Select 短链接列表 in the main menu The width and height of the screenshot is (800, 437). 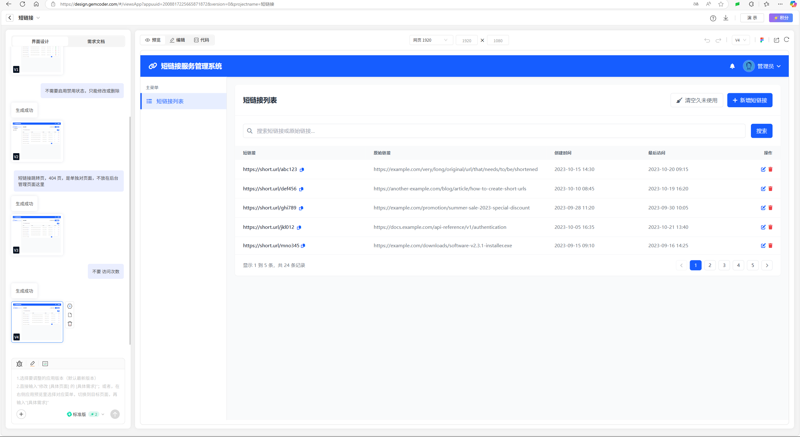point(170,101)
